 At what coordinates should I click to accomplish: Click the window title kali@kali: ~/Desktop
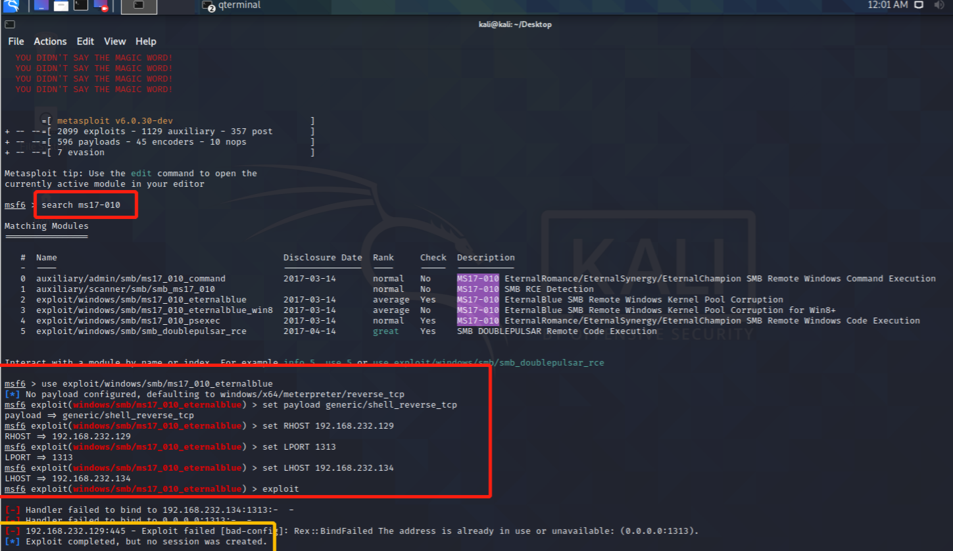[515, 24]
